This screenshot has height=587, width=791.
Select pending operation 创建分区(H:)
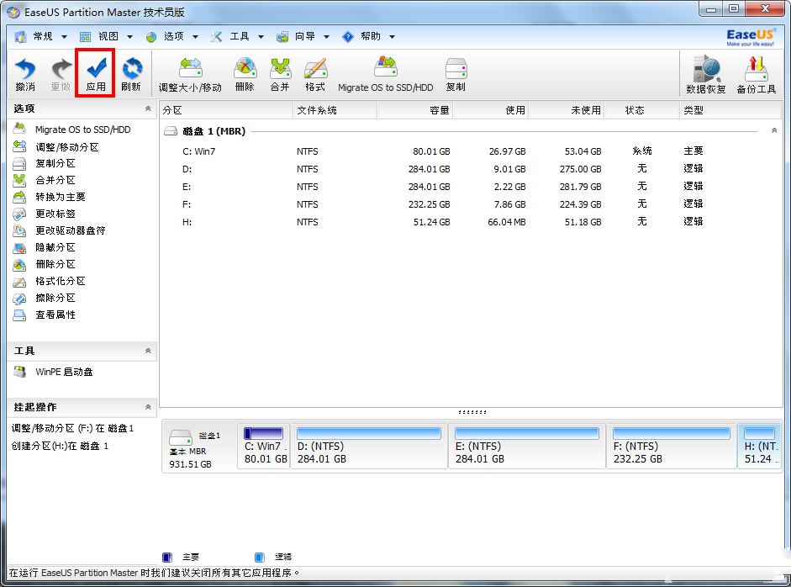point(60,447)
